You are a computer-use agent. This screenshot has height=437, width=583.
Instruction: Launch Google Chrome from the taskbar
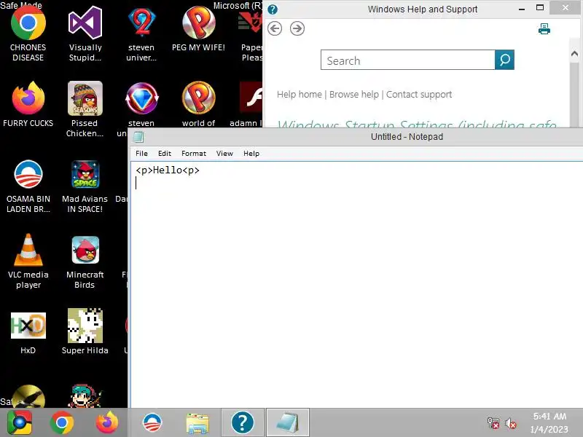[x=62, y=422]
